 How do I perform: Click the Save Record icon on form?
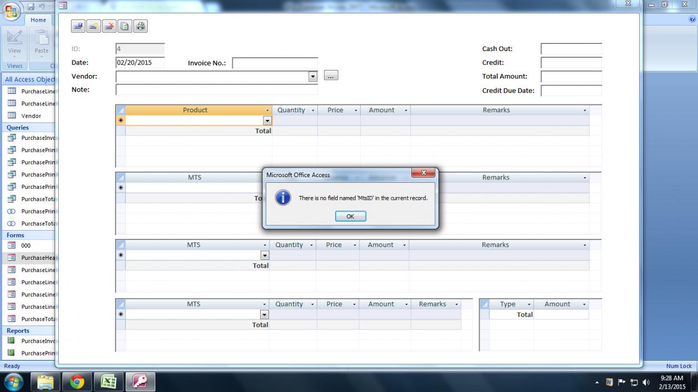click(x=78, y=26)
